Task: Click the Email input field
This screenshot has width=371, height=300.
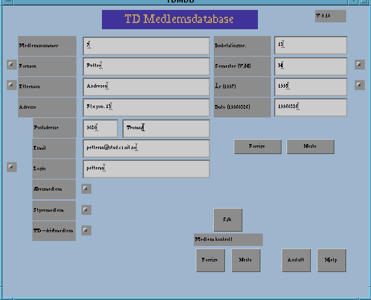Action: (146, 148)
